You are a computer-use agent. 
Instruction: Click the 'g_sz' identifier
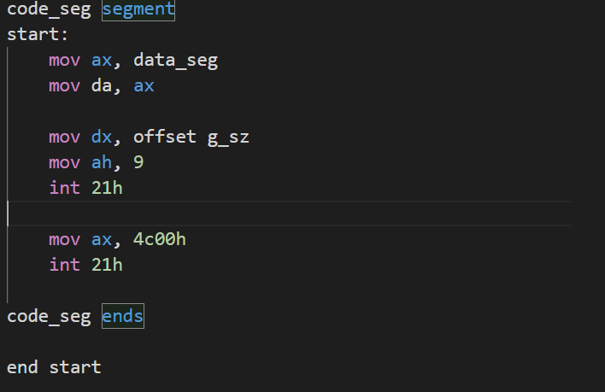(x=228, y=137)
